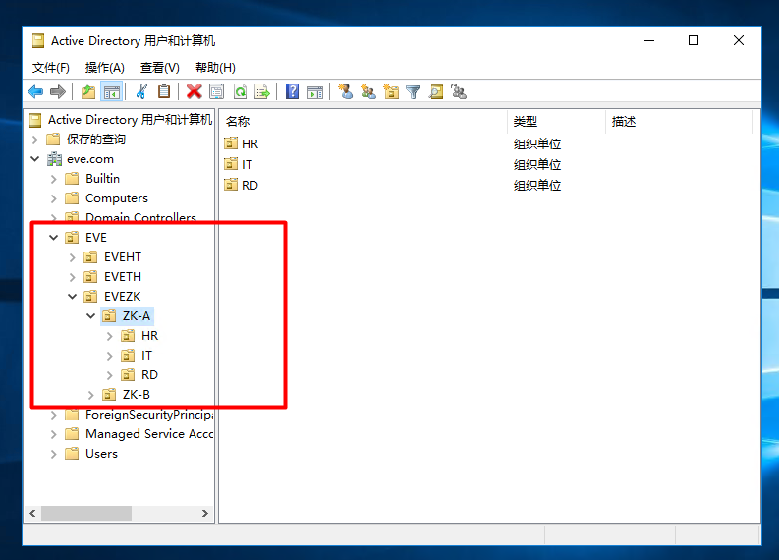Expand the EVEHT node
This screenshot has height=560, width=779.
[72, 257]
